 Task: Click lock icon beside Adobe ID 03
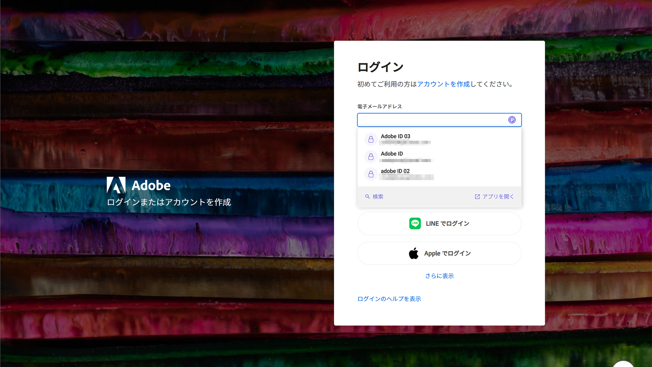point(371,139)
